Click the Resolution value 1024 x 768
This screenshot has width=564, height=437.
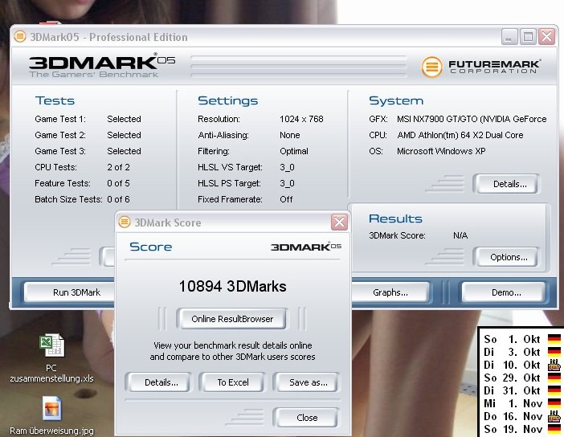tap(301, 119)
